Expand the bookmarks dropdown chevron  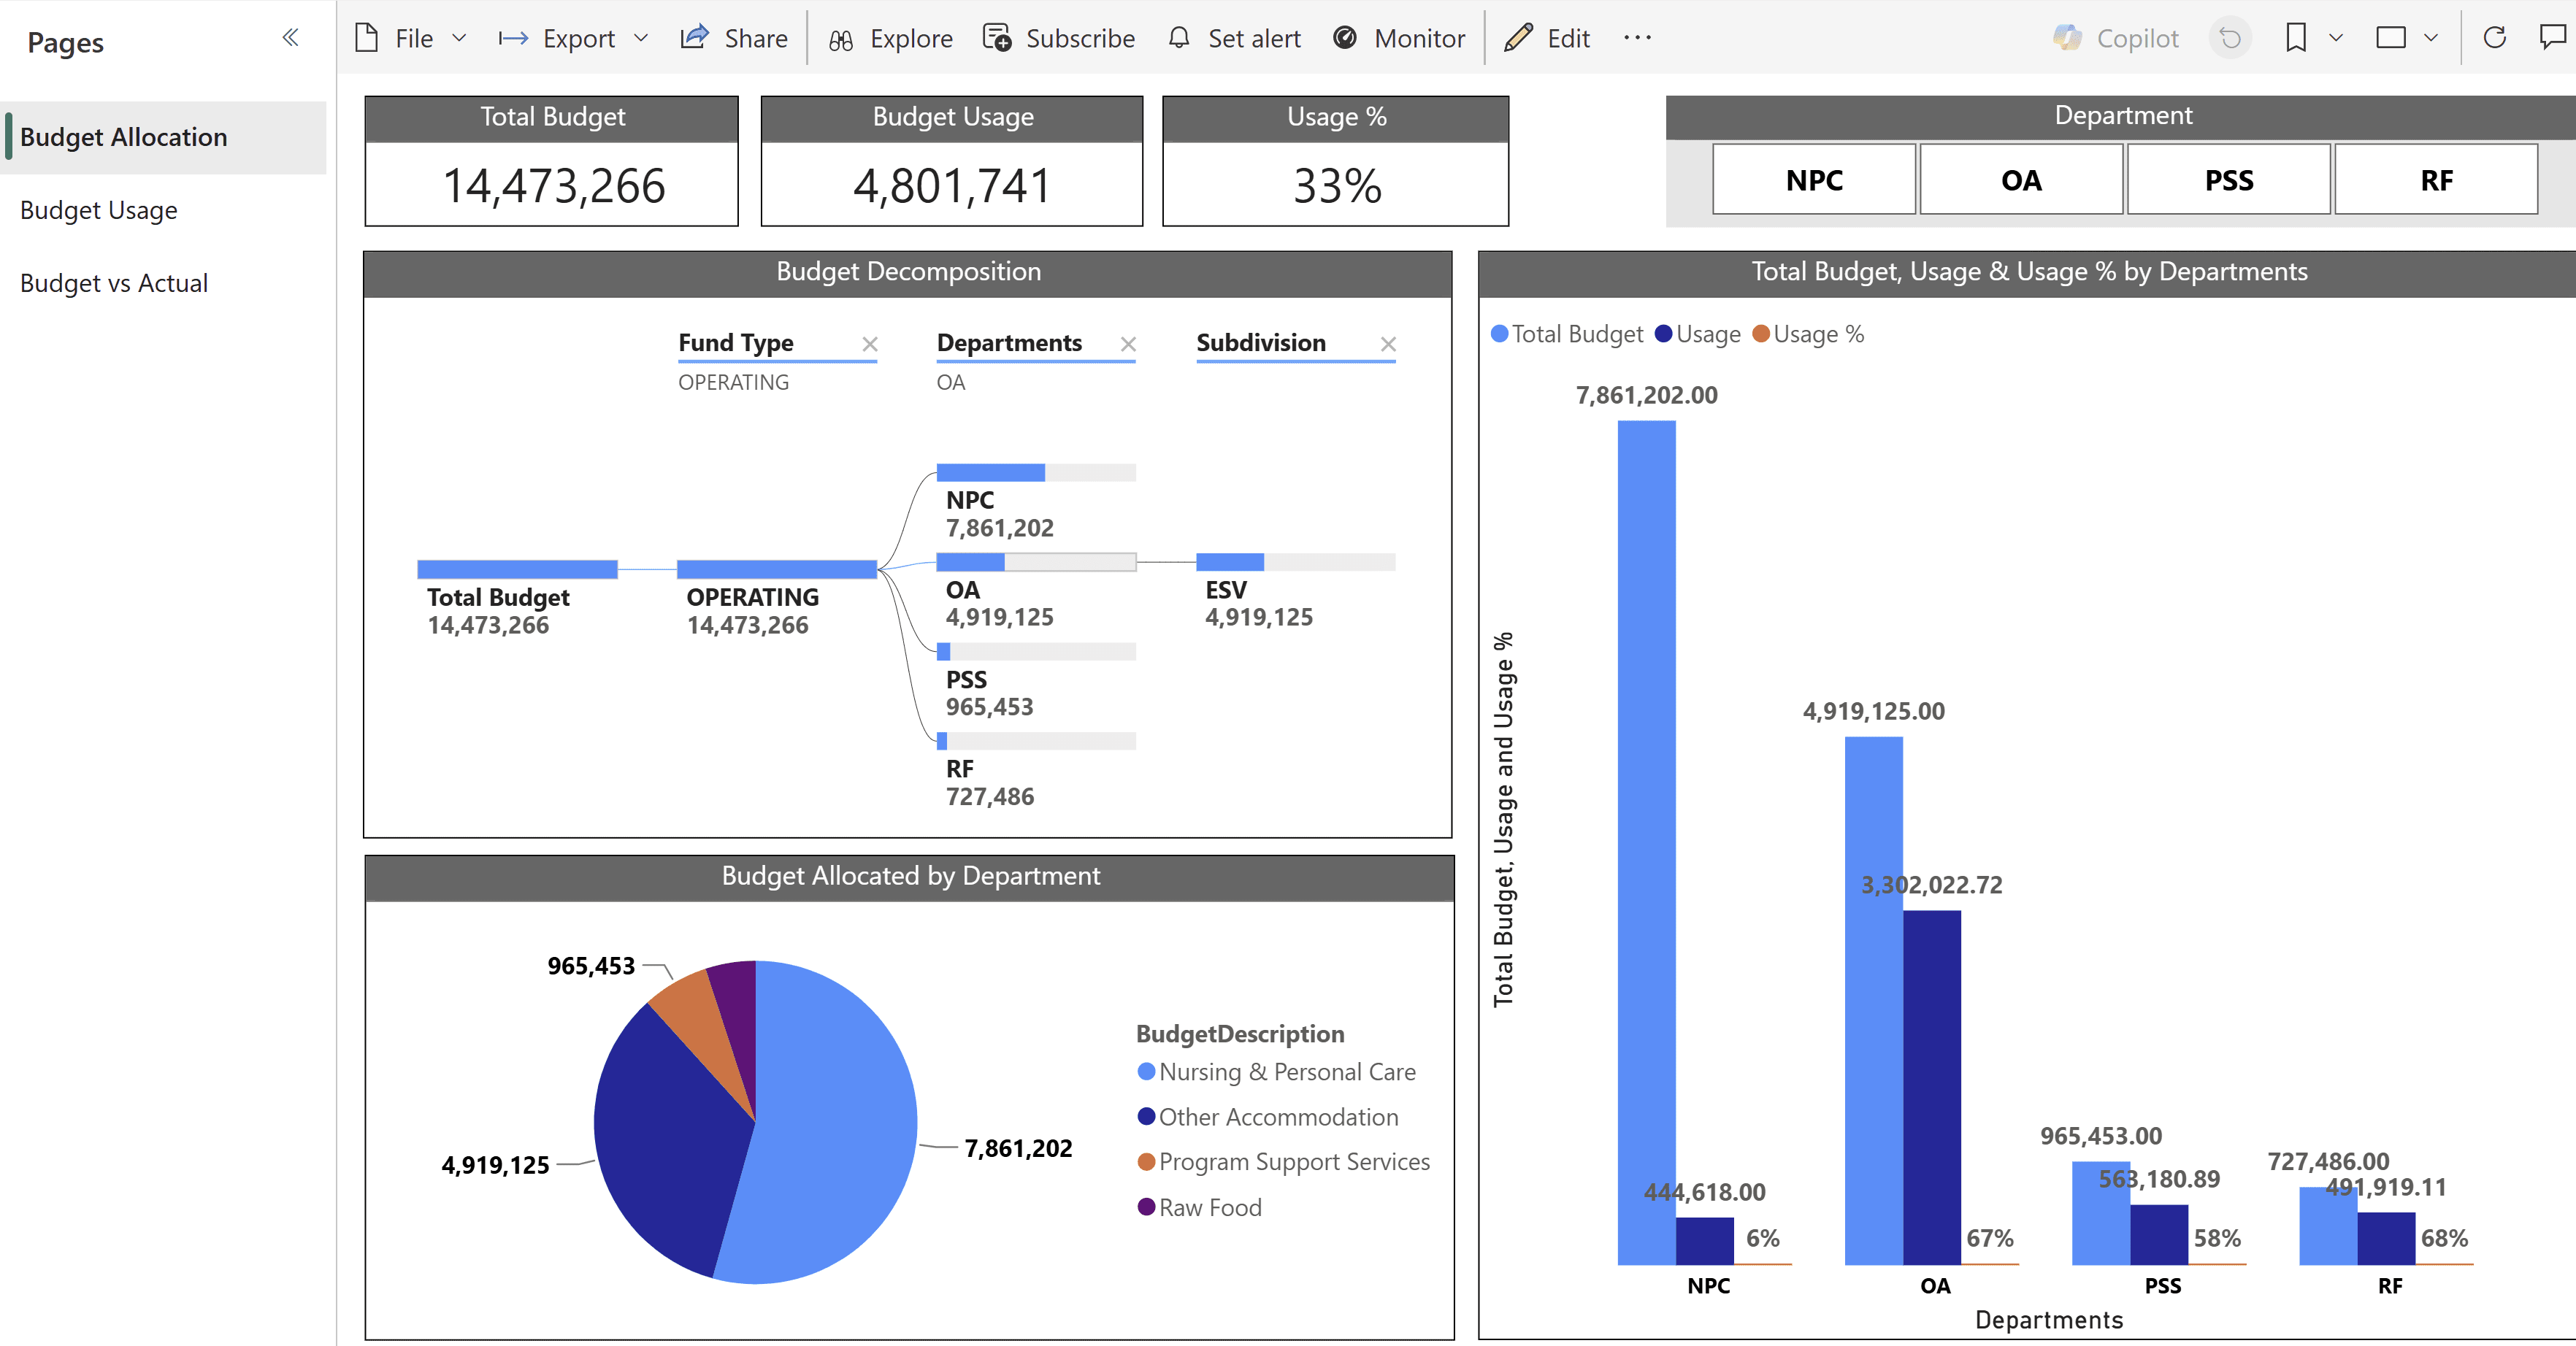click(2336, 38)
